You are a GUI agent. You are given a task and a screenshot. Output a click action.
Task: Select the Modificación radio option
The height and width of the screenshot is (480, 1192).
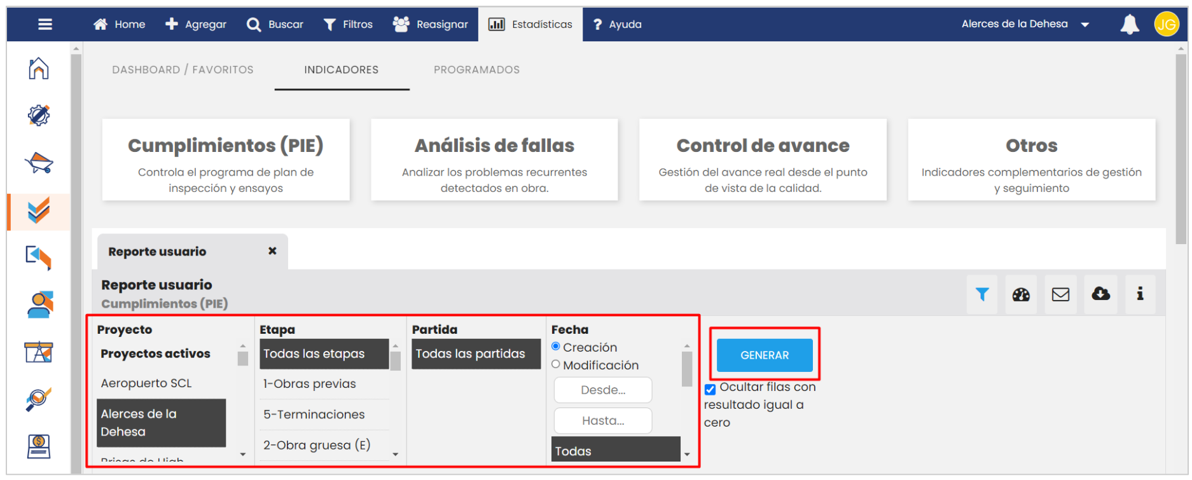point(556,364)
